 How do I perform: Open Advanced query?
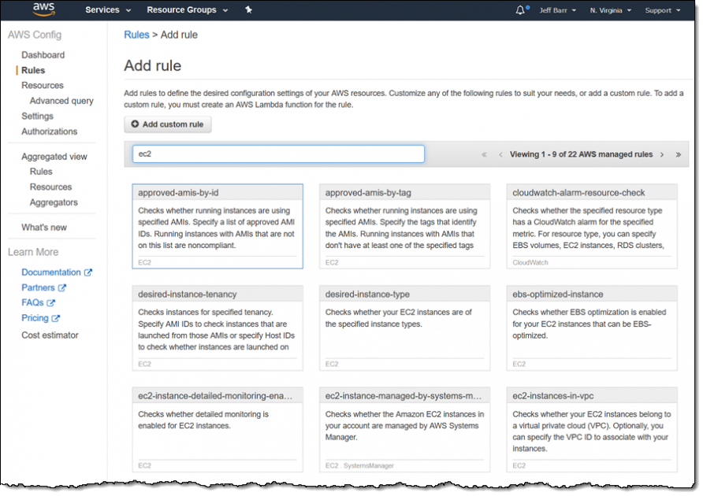[62, 101]
